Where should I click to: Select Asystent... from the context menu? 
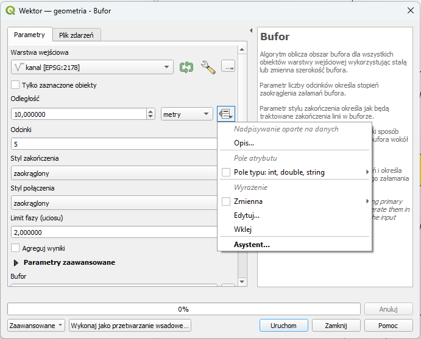252,245
